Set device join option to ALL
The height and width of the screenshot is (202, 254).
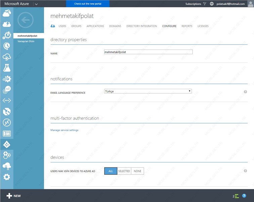point(111,171)
